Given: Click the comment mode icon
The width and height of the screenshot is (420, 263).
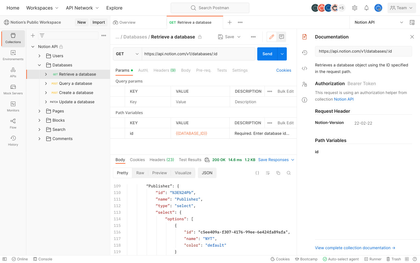Looking at the screenshot, I should coord(281,37).
